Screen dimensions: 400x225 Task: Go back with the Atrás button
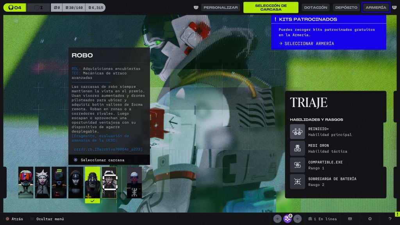point(17,219)
